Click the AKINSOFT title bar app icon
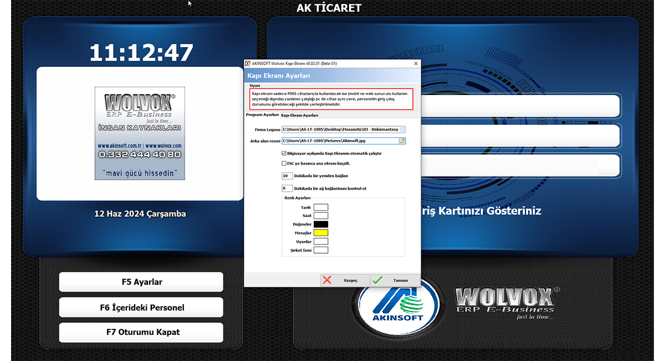This screenshot has width=665, height=361. 248,64
